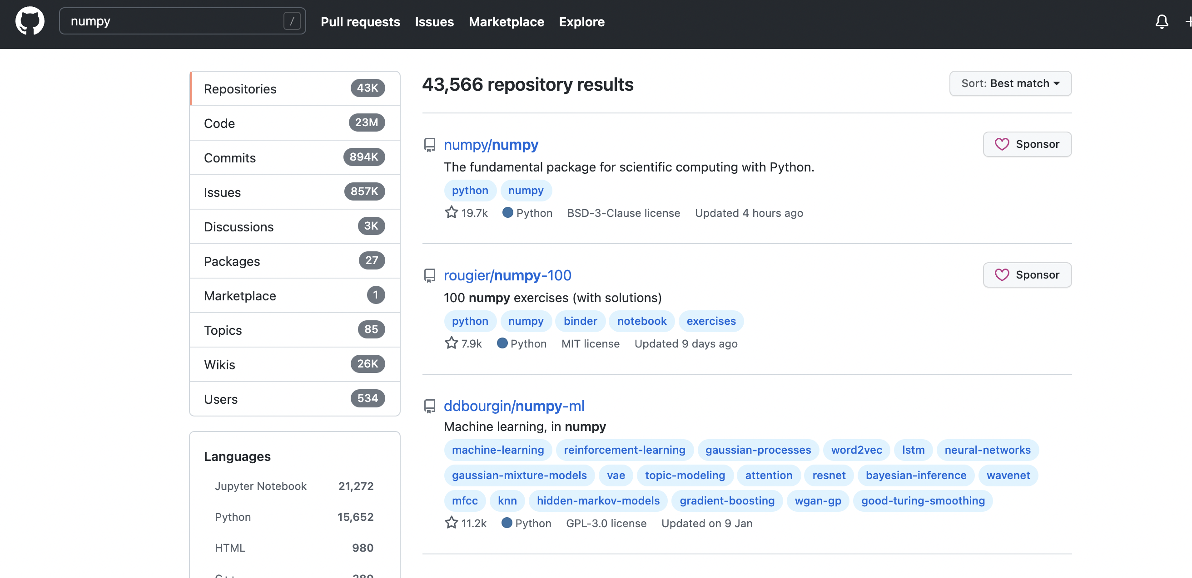Screen dimensions: 1192x578
Task: Select Topics results filter
Action: pyautogui.click(x=295, y=330)
